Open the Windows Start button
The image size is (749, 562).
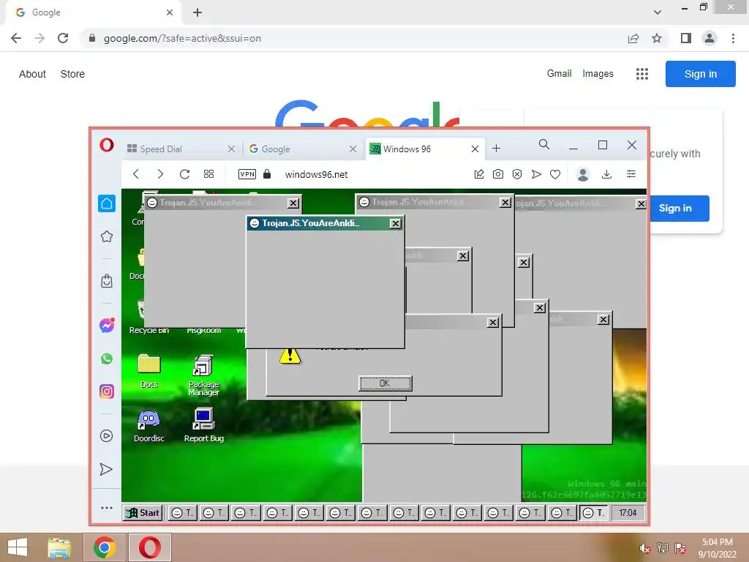18,547
